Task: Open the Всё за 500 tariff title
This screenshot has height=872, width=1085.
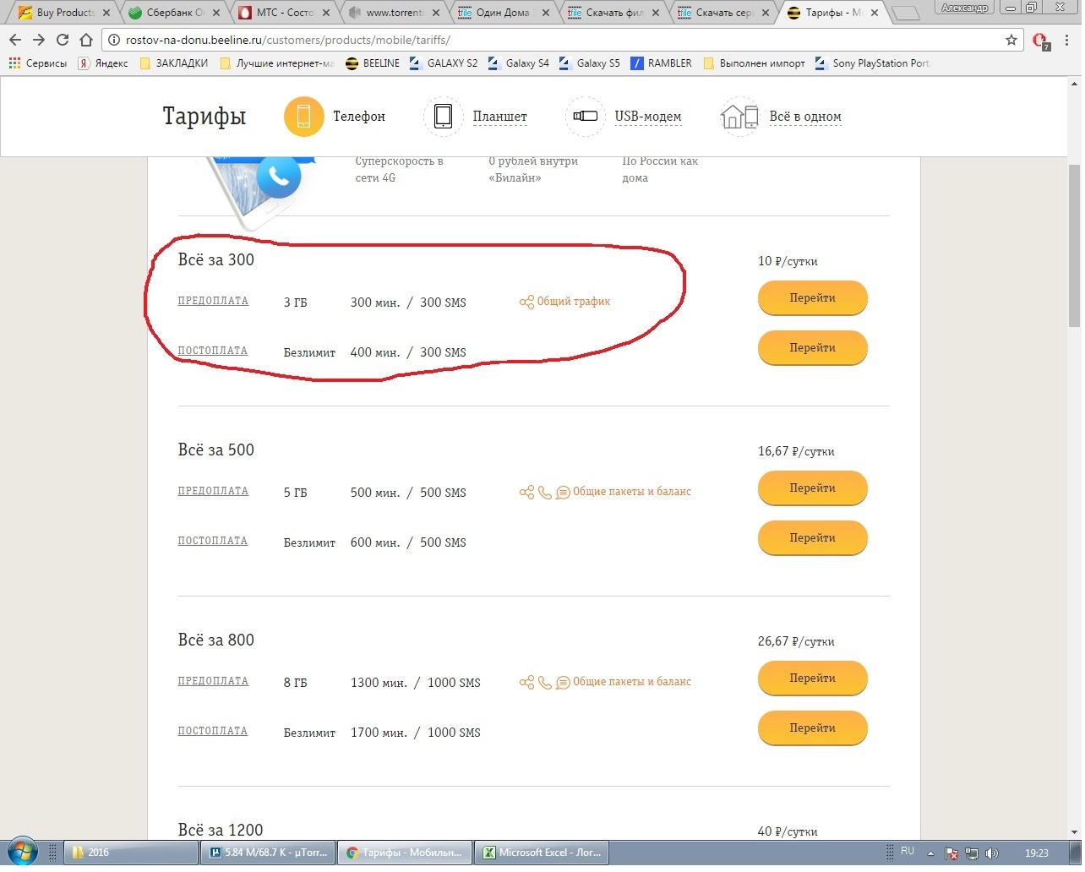Action: pyautogui.click(x=216, y=450)
